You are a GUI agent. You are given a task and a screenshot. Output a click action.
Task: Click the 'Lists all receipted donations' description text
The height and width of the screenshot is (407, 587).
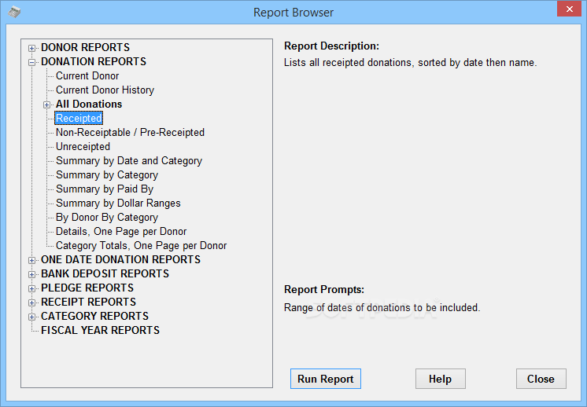click(410, 62)
